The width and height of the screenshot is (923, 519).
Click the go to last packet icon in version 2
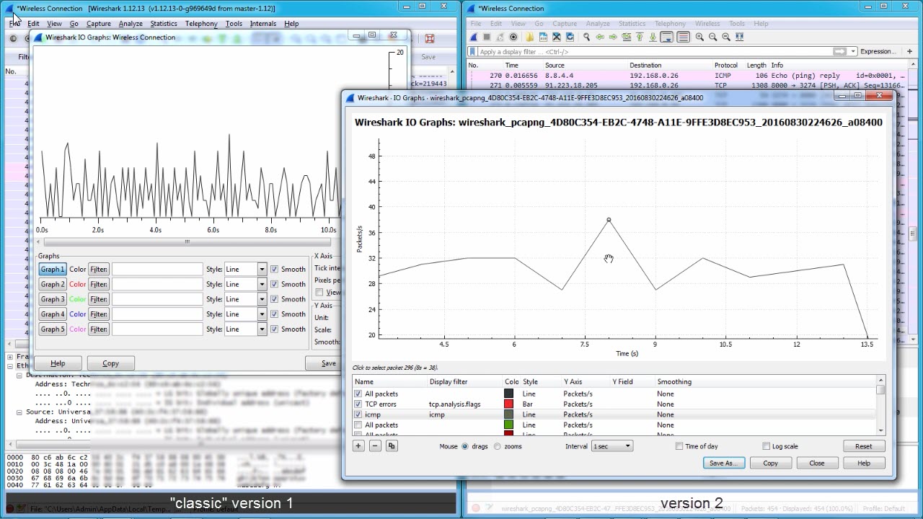tap(653, 37)
